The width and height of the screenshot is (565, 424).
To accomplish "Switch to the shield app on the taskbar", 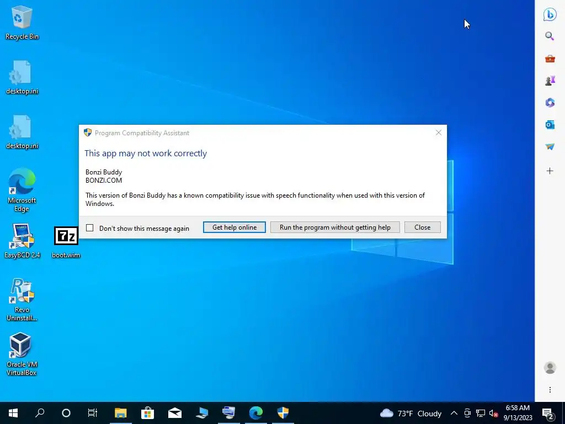I will [x=283, y=413].
